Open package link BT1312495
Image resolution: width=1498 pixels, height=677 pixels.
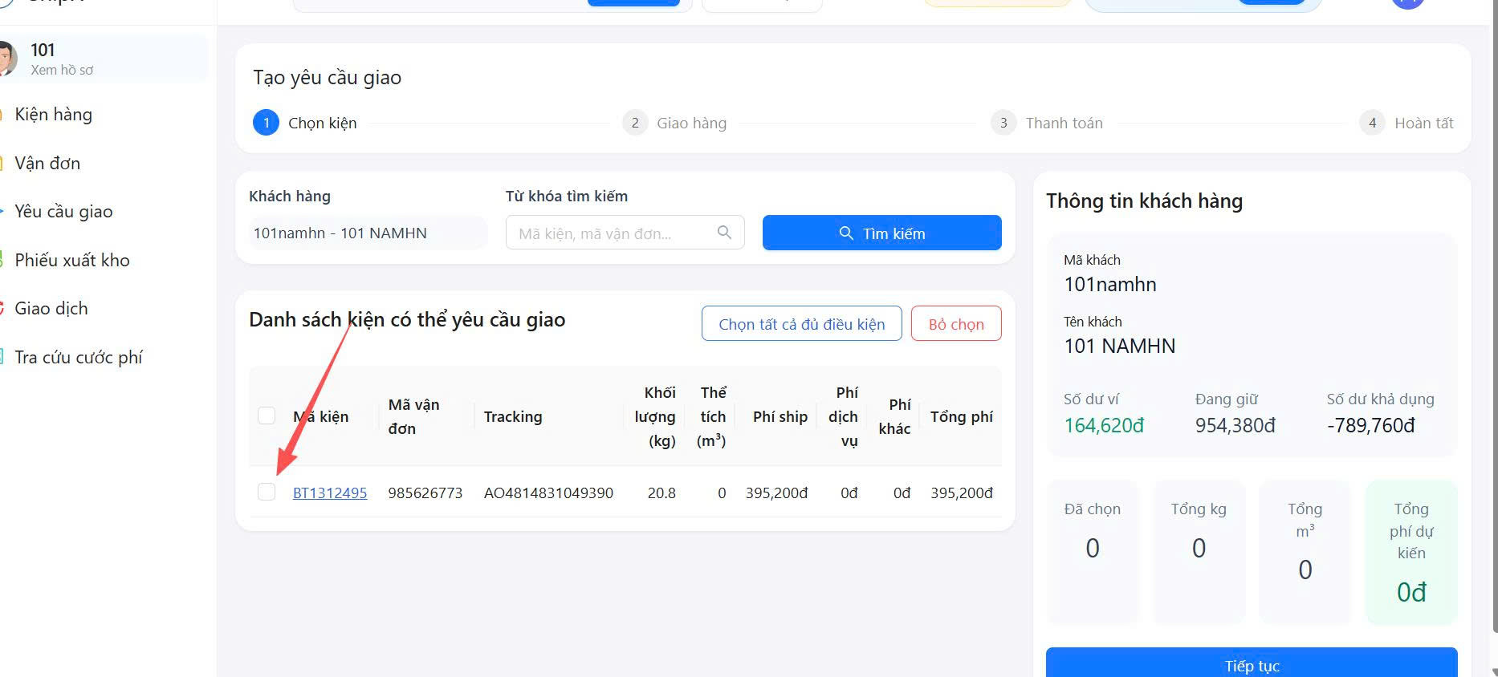coord(330,493)
